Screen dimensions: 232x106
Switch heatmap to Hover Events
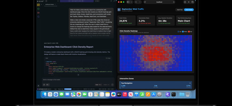189,10
